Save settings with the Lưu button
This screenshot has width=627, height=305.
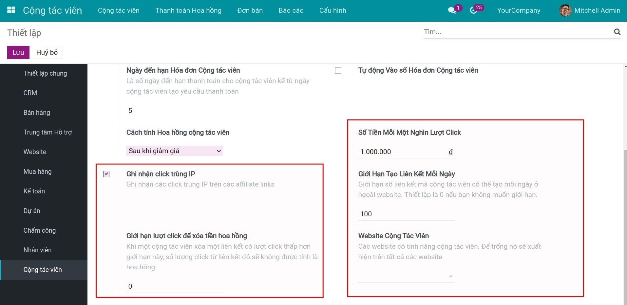[18, 52]
